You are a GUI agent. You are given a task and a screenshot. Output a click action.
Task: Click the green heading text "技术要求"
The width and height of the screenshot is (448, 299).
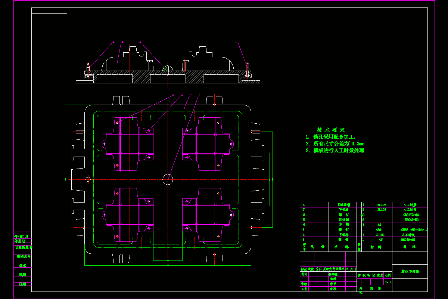pyautogui.click(x=331, y=130)
